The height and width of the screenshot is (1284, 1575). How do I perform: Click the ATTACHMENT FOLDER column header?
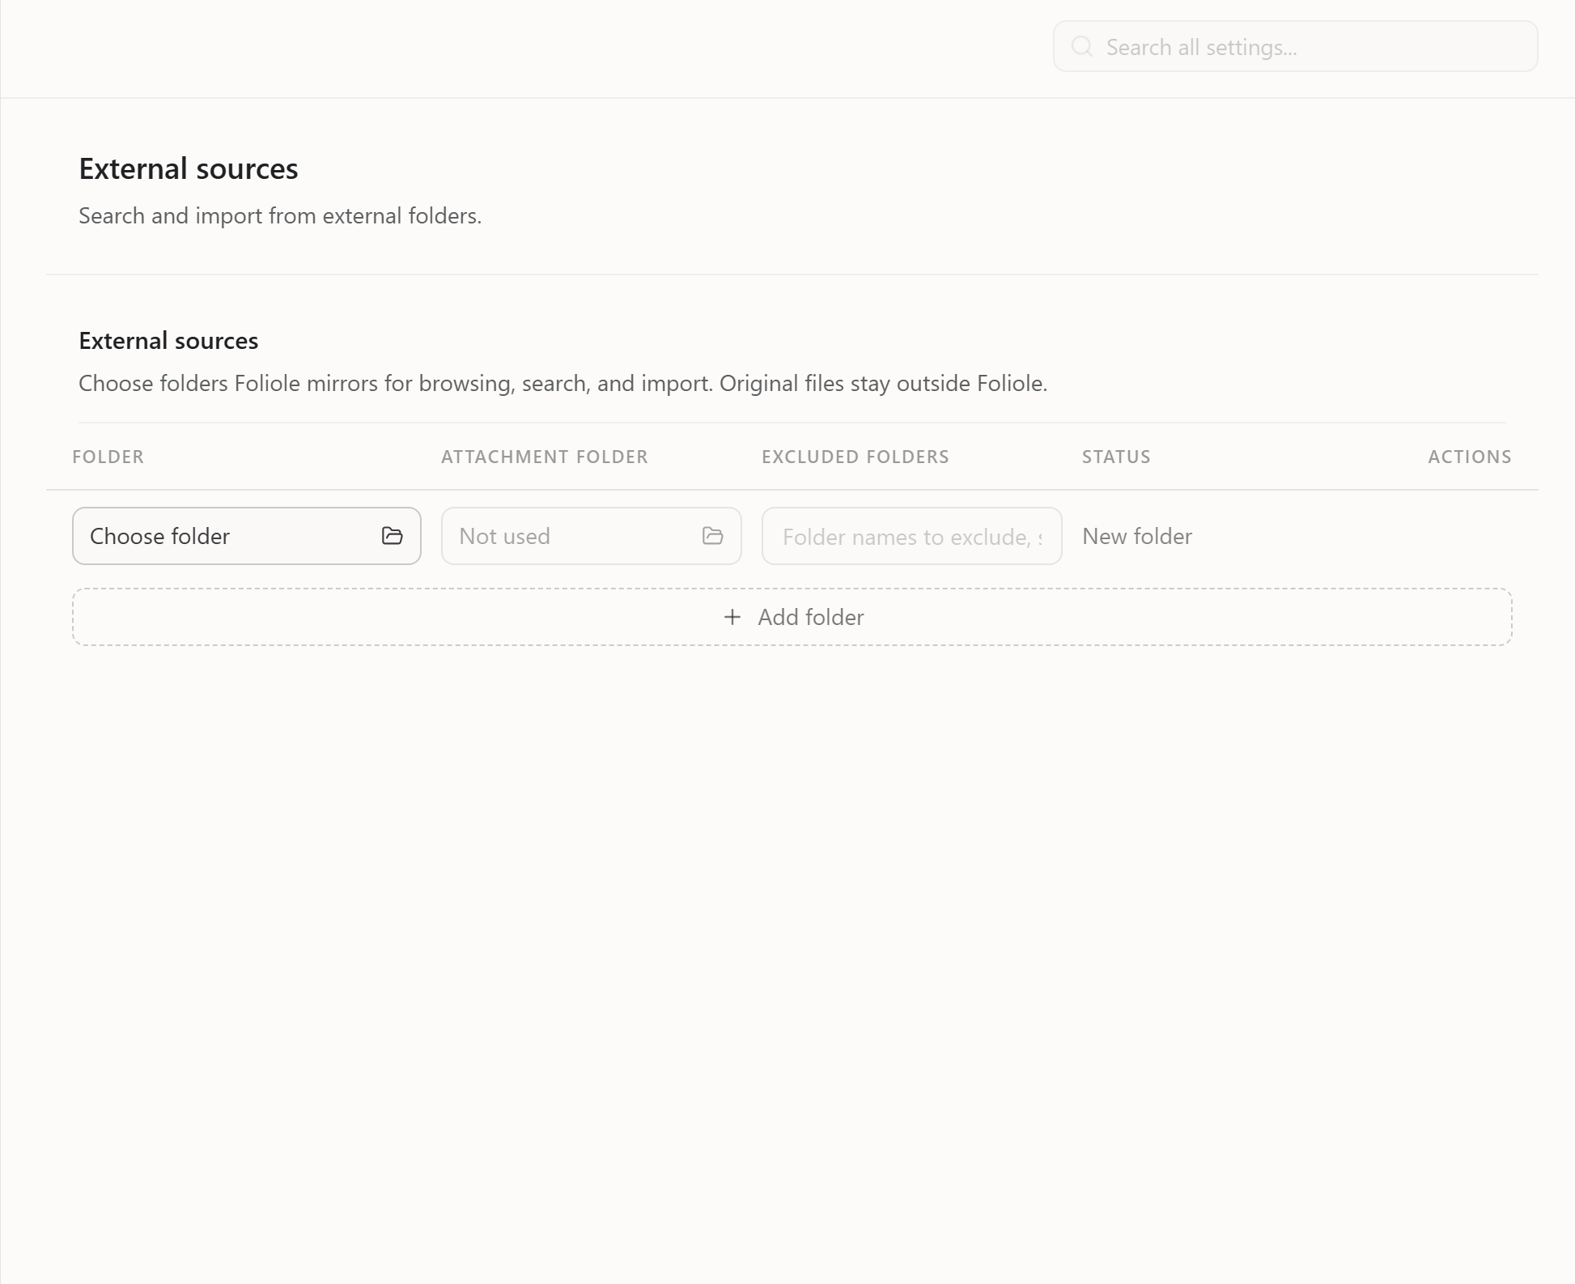tap(544, 457)
